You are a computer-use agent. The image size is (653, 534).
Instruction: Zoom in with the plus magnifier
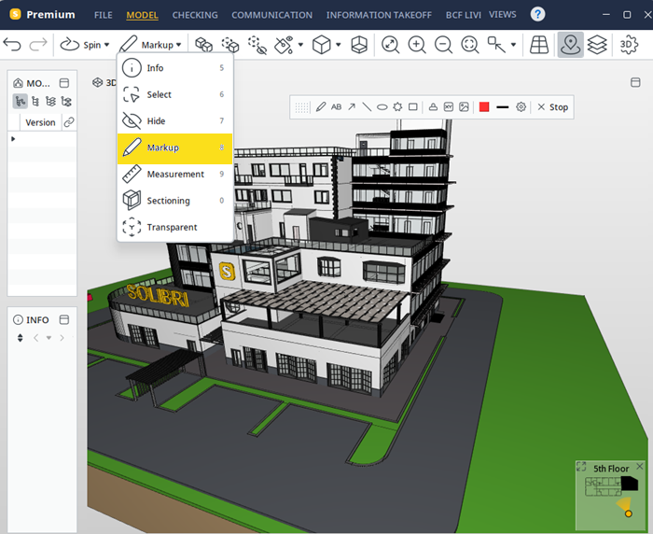(417, 45)
